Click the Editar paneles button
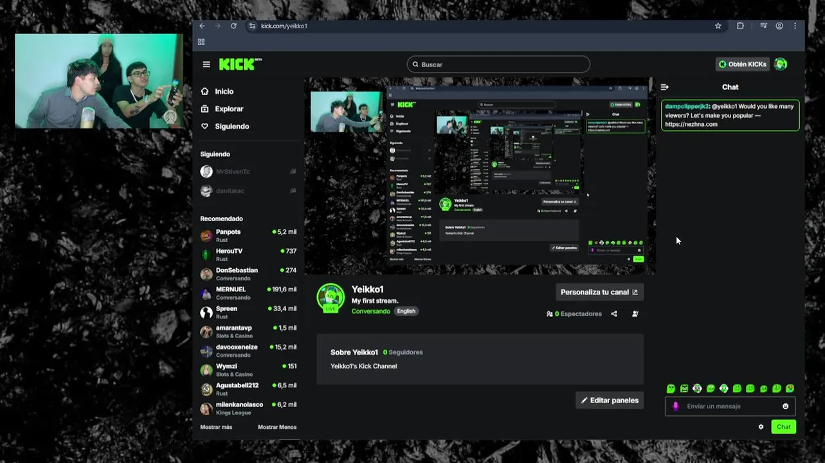The width and height of the screenshot is (825, 463). click(x=610, y=400)
